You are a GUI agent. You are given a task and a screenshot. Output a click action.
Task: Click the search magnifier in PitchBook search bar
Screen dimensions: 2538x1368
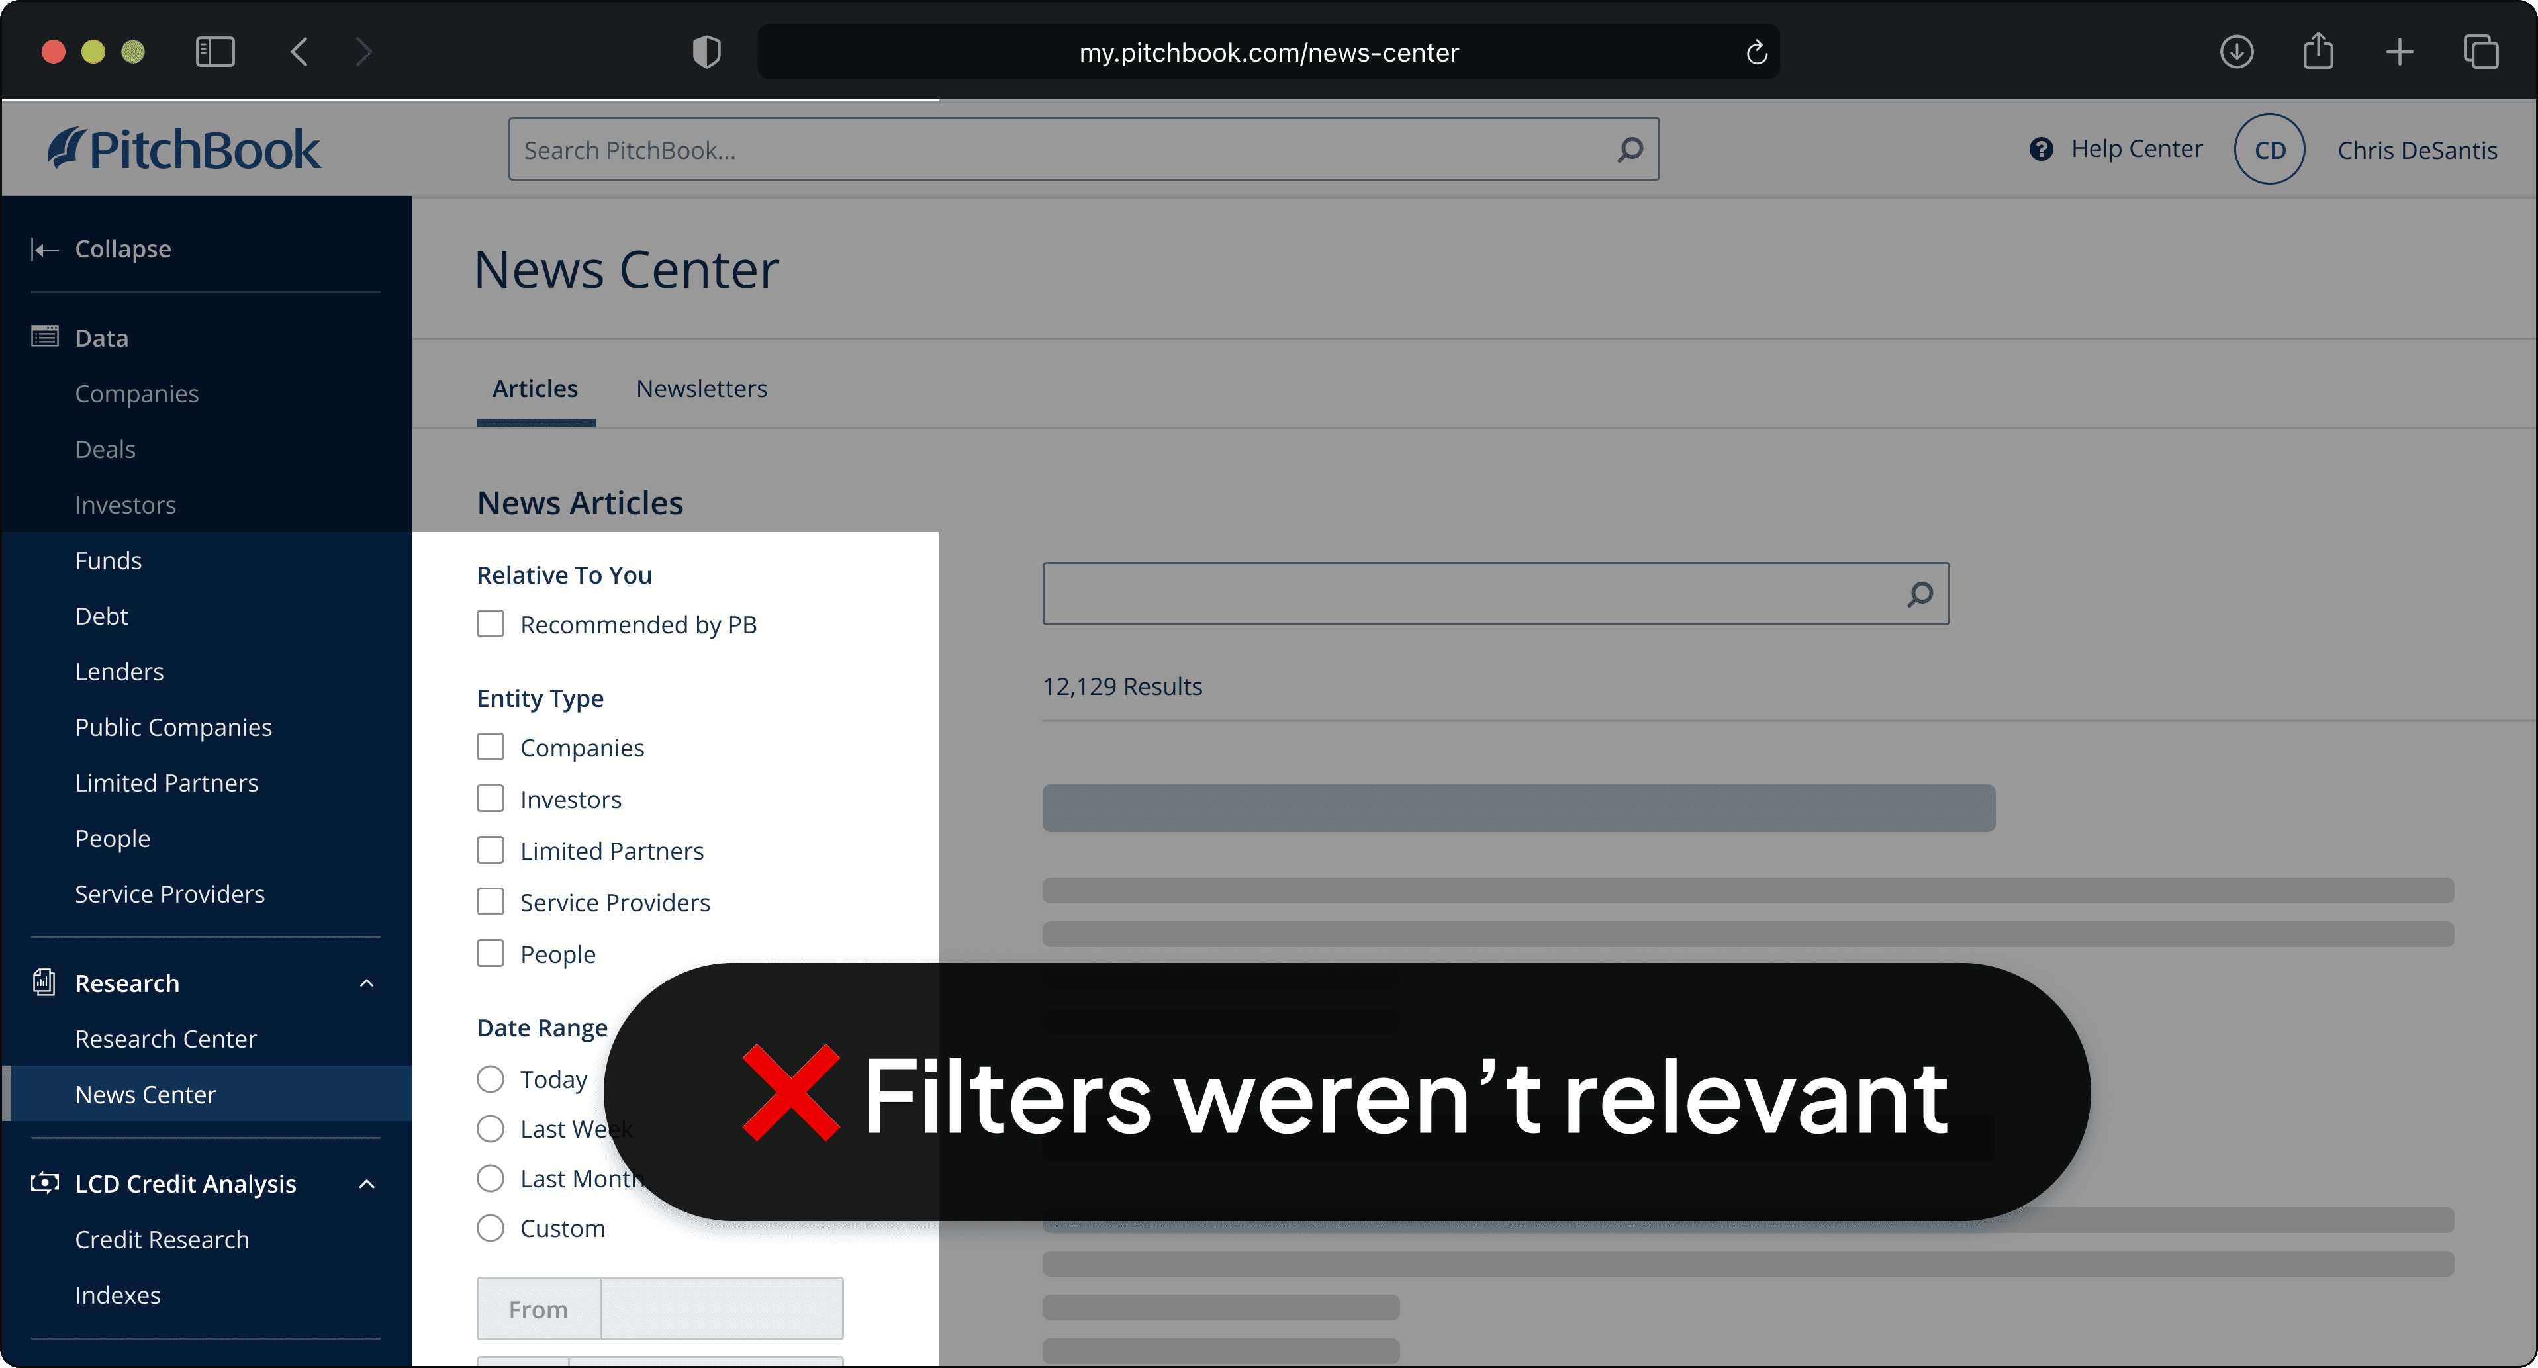pyautogui.click(x=1630, y=150)
